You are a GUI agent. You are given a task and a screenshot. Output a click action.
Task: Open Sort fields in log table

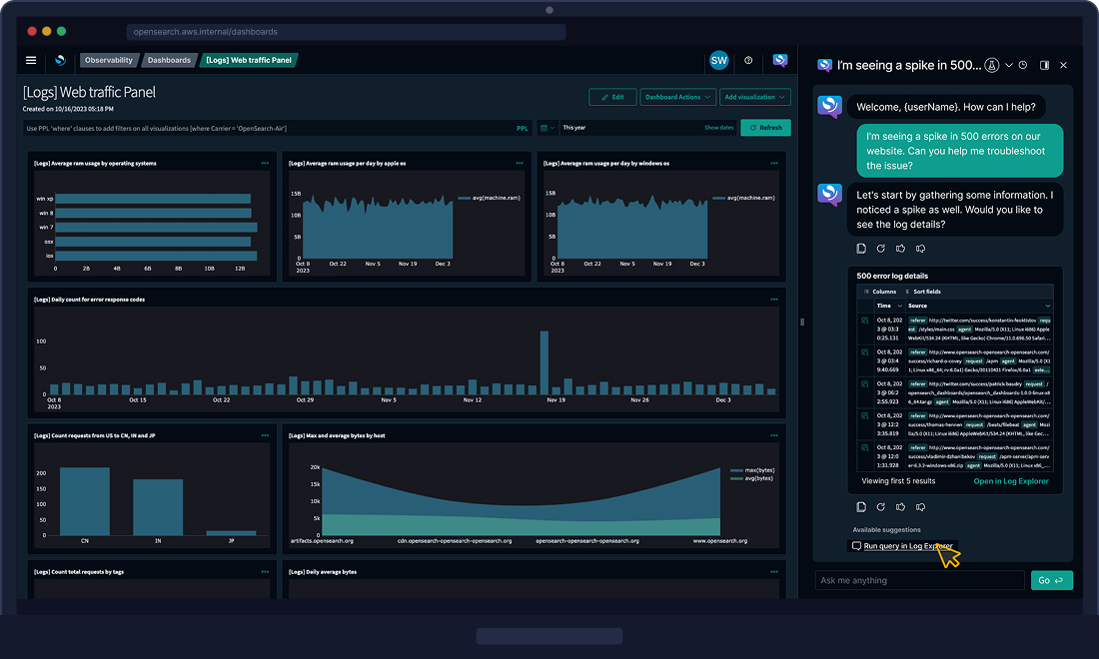(923, 292)
